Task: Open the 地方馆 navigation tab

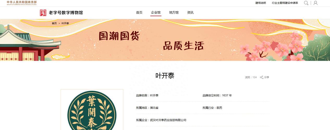Action: pyautogui.click(x=174, y=13)
